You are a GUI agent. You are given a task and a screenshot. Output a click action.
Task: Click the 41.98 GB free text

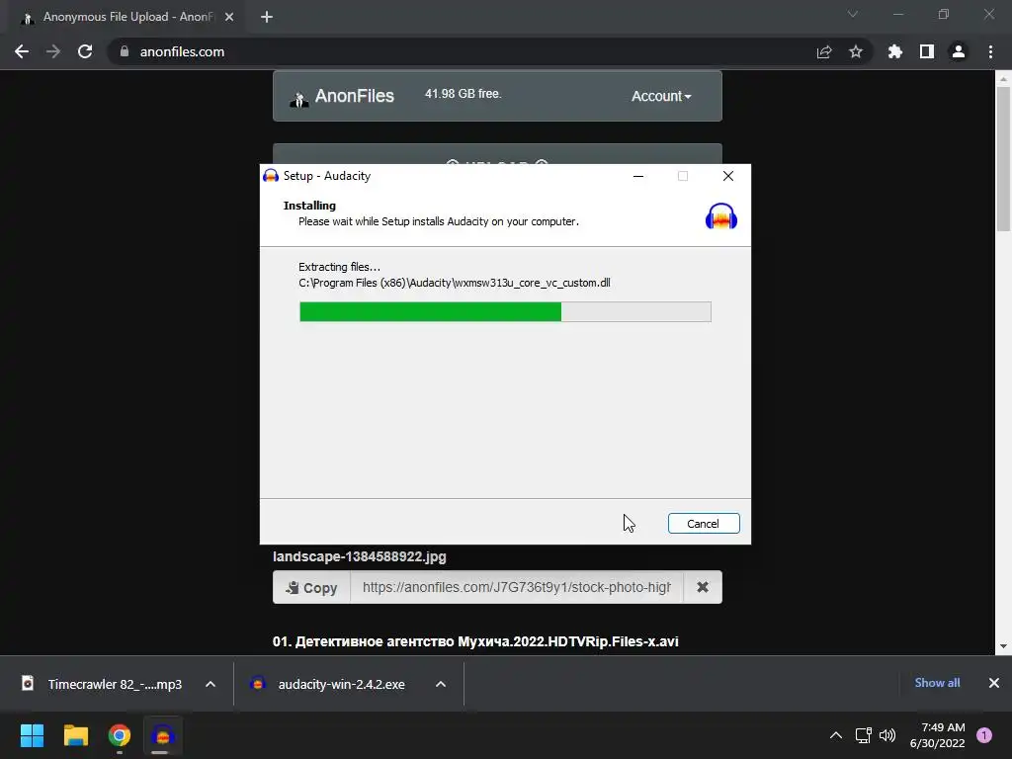(x=463, y=94)
